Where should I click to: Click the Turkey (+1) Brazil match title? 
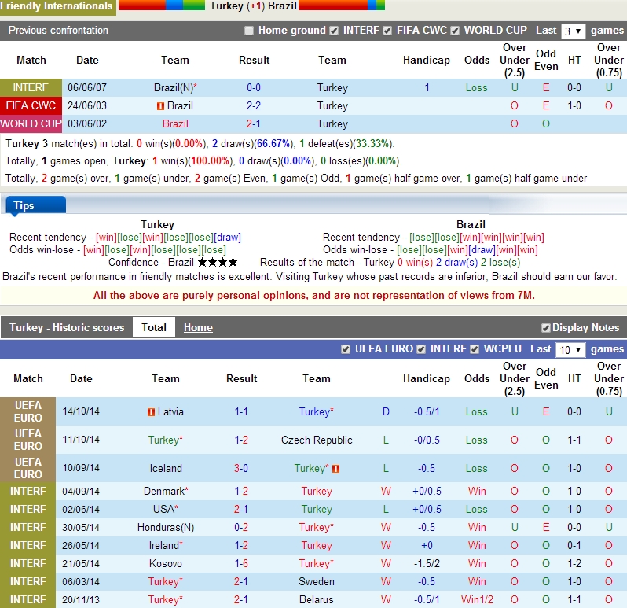[x=254, y=6]
